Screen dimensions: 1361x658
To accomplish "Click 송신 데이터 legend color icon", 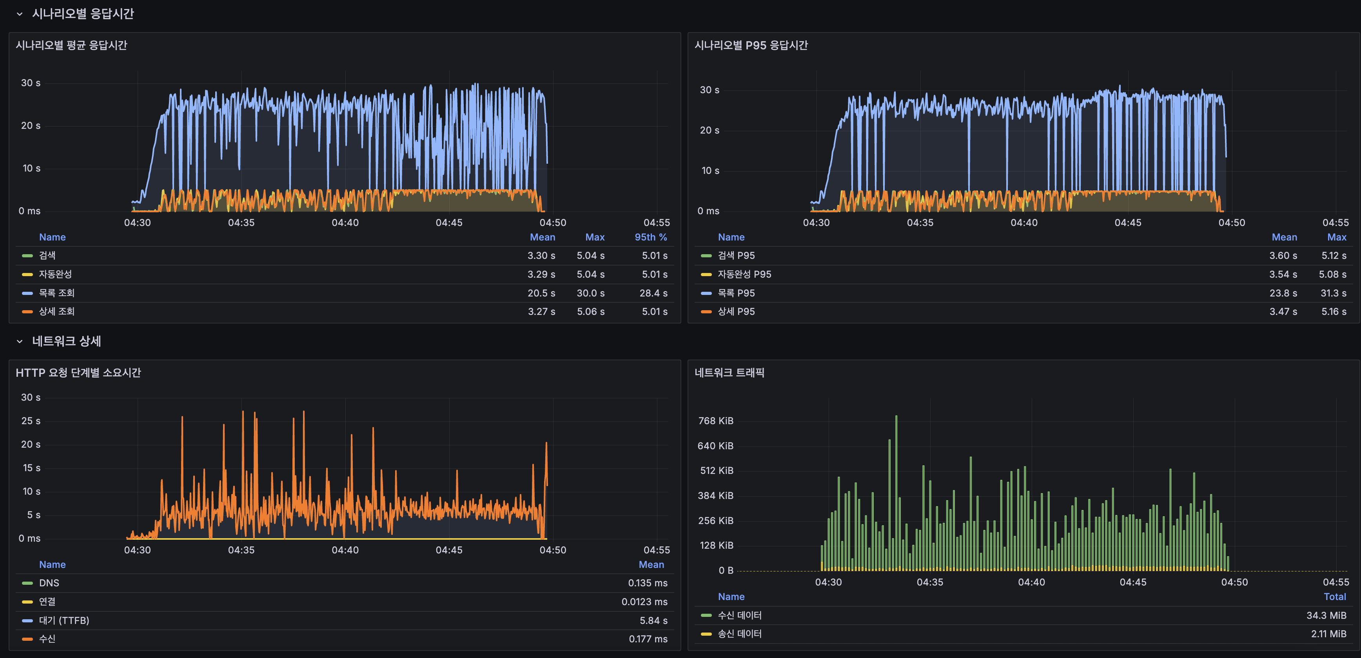I will tap(706, 634).
